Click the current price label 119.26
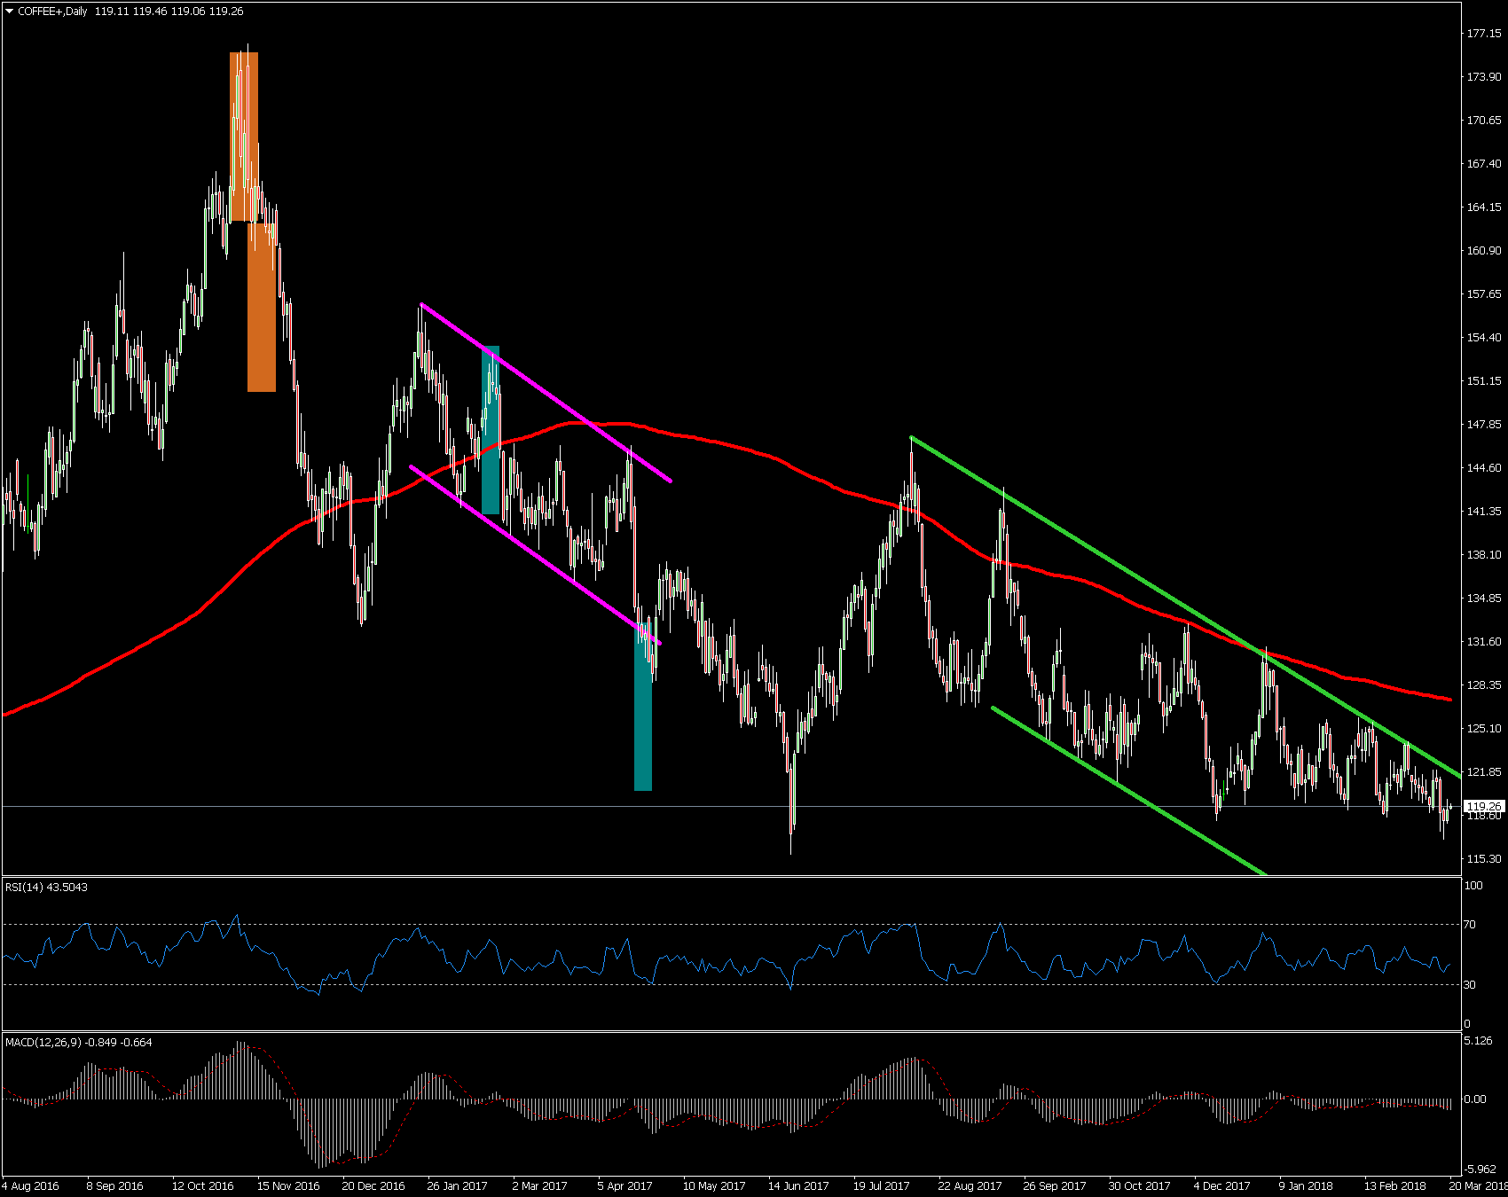 coord(1483,807)
